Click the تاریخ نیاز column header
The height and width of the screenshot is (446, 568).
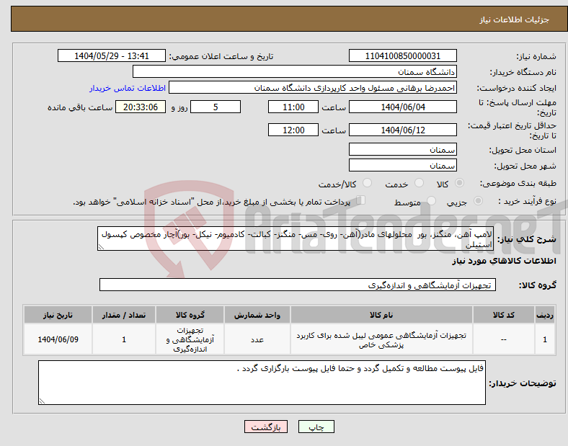(58, 315)
